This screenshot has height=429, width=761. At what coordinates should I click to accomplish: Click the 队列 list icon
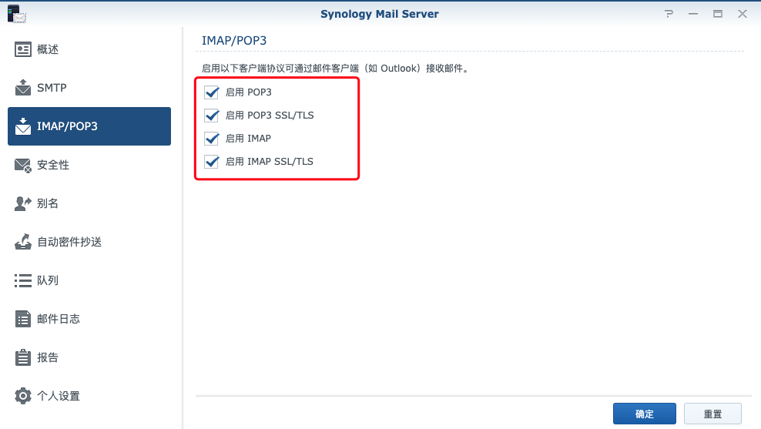23,280
